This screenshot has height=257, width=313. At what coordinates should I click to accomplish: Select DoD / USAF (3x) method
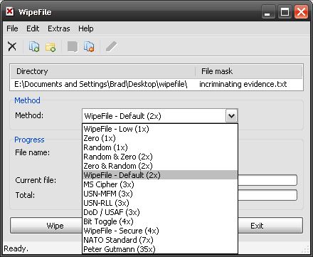coord(159,212)
